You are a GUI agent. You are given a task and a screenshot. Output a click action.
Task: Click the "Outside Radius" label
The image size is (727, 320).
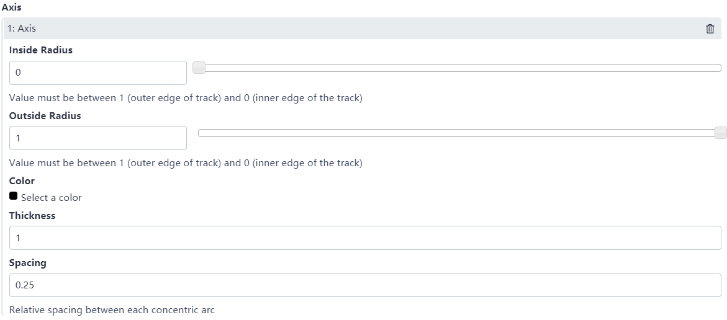pos(45,115)
